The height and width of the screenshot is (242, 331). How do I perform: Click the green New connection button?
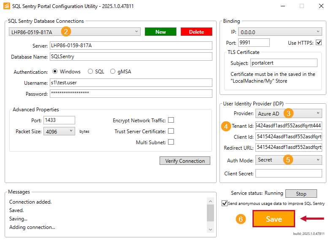pyautogui.click(x=160, y=32)
